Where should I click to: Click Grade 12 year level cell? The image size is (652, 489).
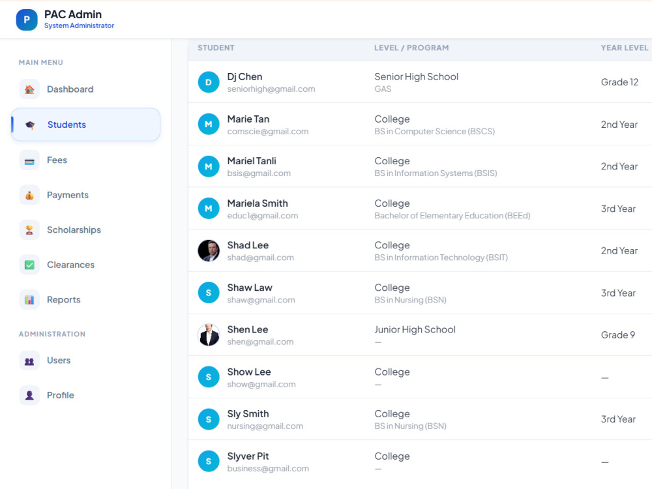click(619, 82)
